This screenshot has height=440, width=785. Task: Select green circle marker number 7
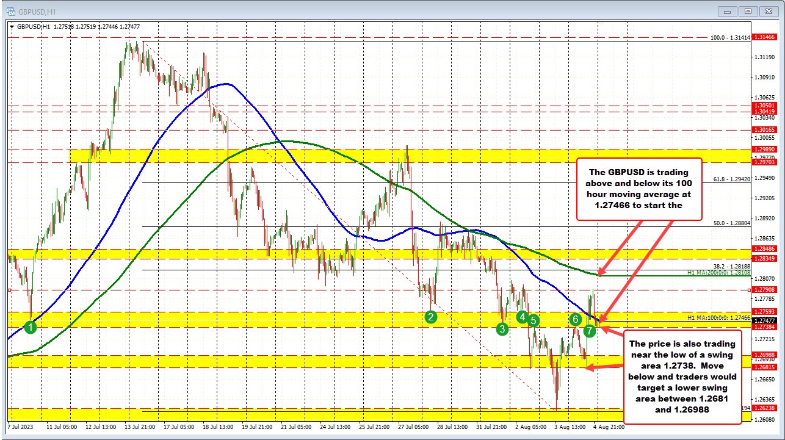[x=588, y=331]
